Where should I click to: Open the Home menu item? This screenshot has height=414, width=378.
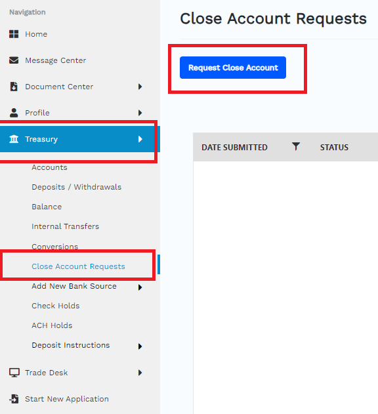click(36, 34)
